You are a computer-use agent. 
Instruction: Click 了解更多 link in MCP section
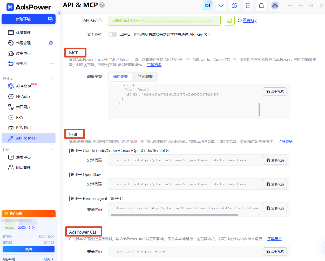point(154,65)
